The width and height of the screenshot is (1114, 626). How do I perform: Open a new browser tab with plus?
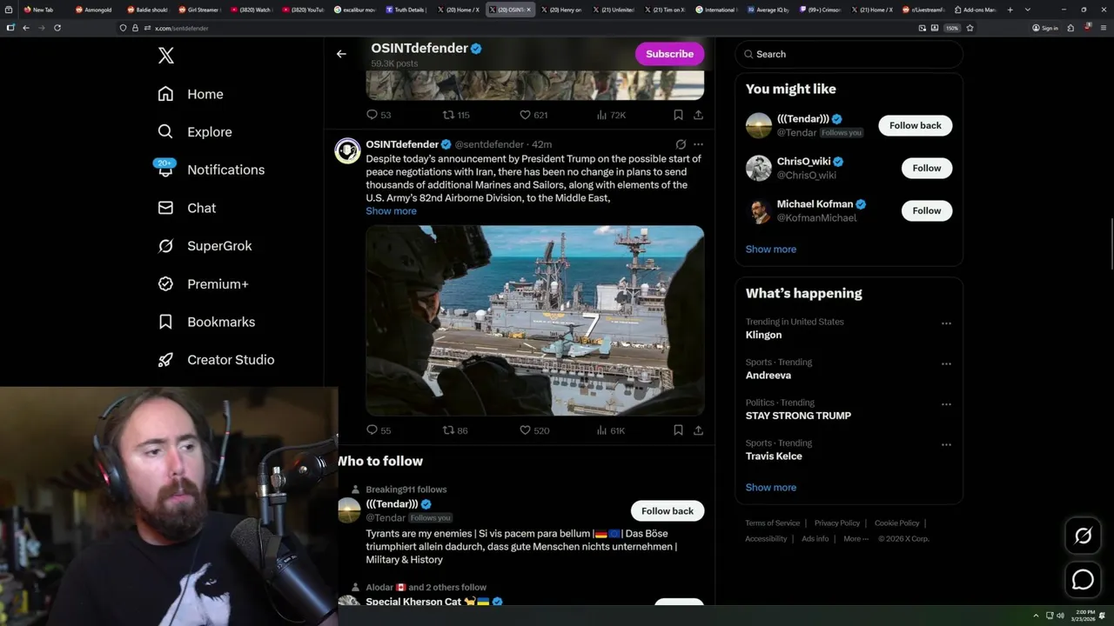[x=1010, y=10]
